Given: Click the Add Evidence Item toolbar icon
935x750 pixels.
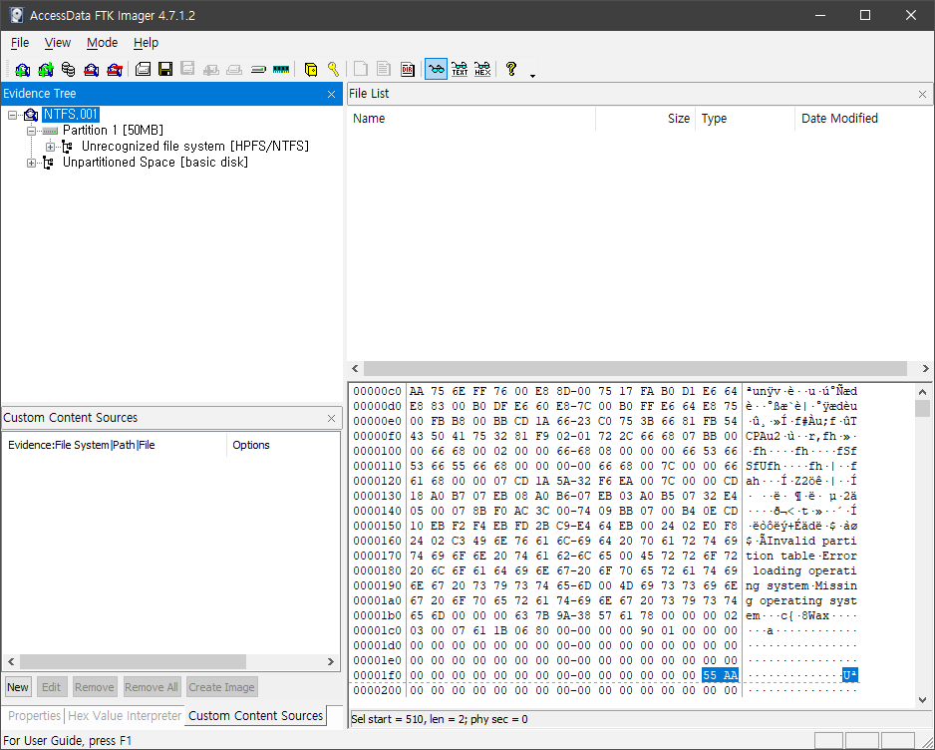Looking at the screenshot, I should point(23,69).
